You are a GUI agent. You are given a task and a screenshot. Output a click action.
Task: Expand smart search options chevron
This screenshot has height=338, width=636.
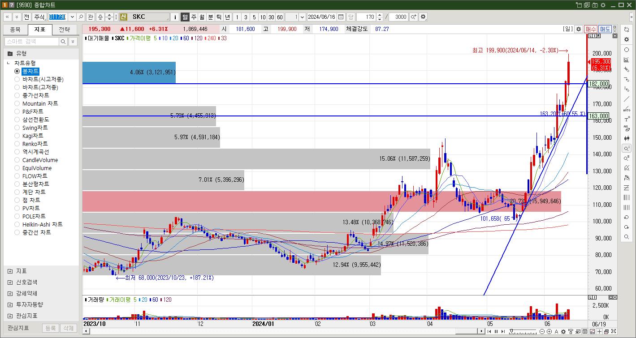(73, 41)
